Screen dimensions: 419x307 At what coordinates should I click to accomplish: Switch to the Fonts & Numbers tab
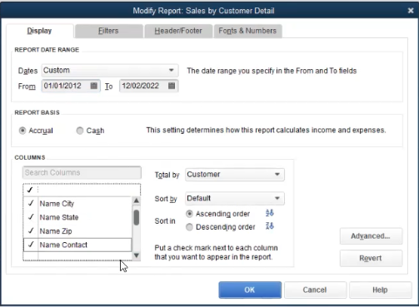point(247,31)
